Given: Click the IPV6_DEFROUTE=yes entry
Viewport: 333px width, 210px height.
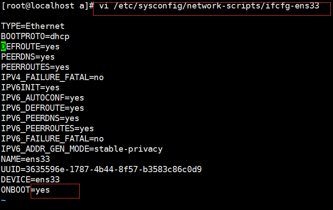Looking at the screenshot, I should pos(43,108).
